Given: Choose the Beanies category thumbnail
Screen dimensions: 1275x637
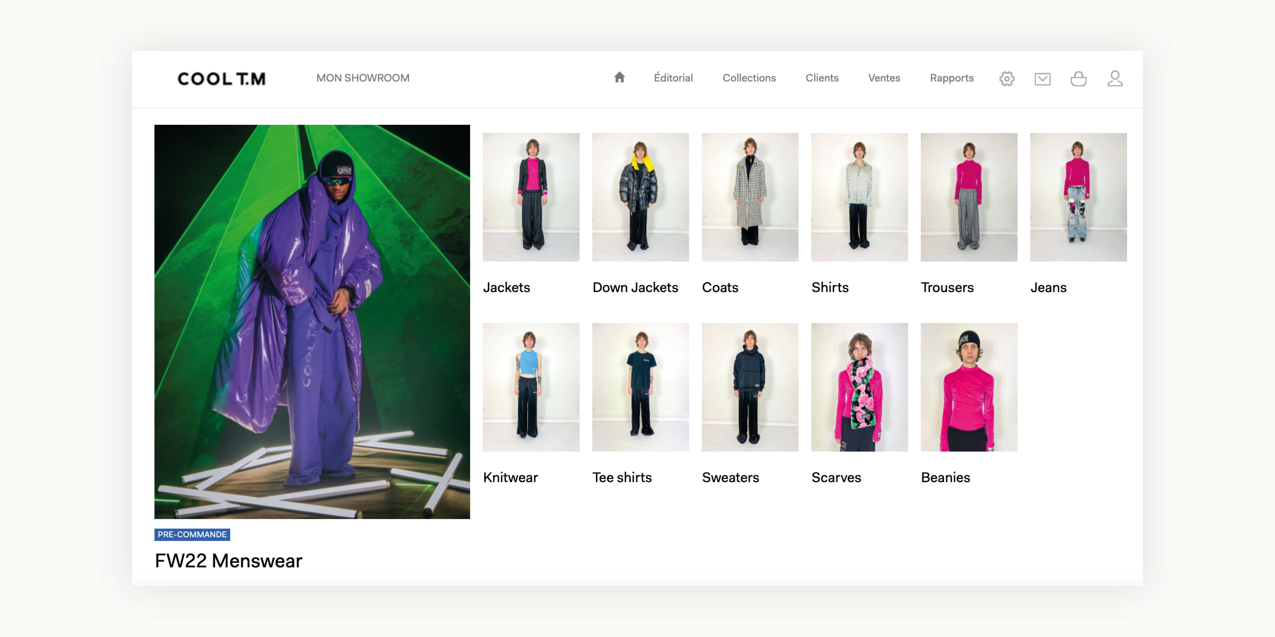Looking at the screenshot, I should (969, 387).
